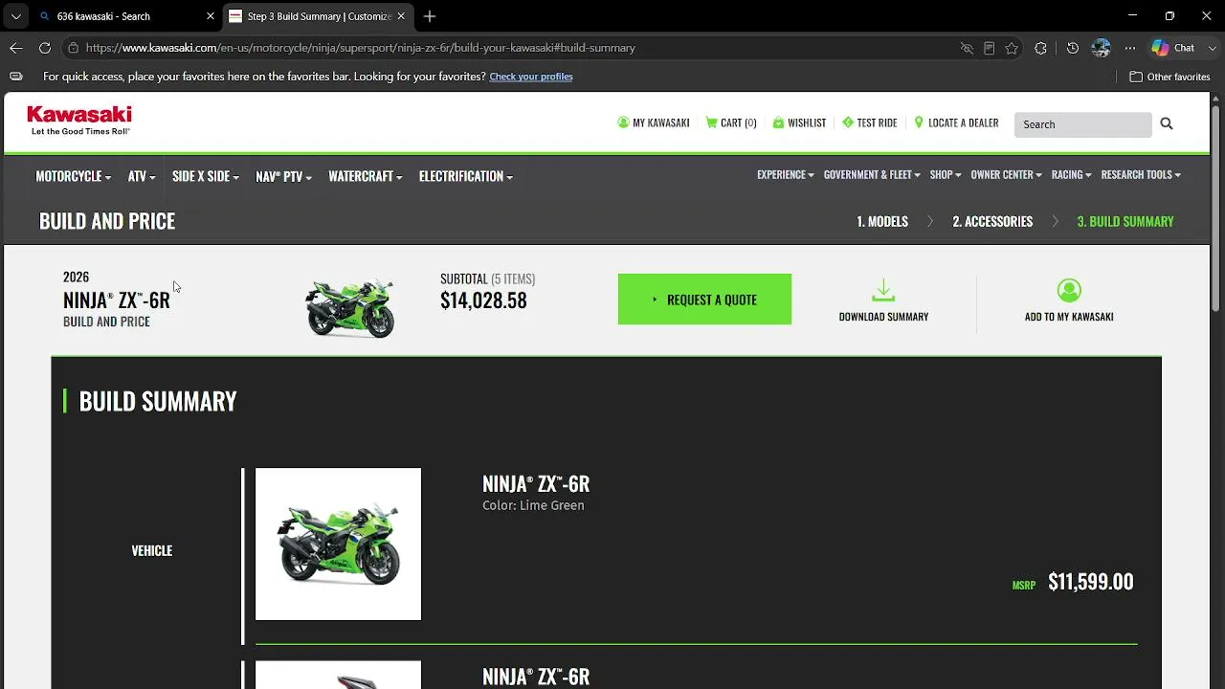Click the Request a Quote button
Image resolution: width=1225 pixels, height=689 pixels.
(x=704, y=300)
